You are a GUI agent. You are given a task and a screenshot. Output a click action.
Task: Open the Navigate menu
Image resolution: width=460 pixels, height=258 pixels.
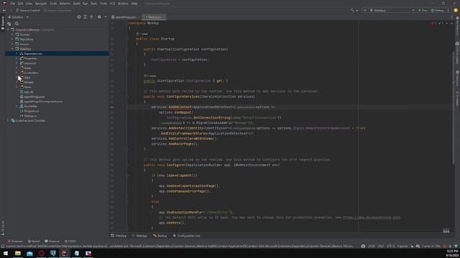tap(41, 4)
